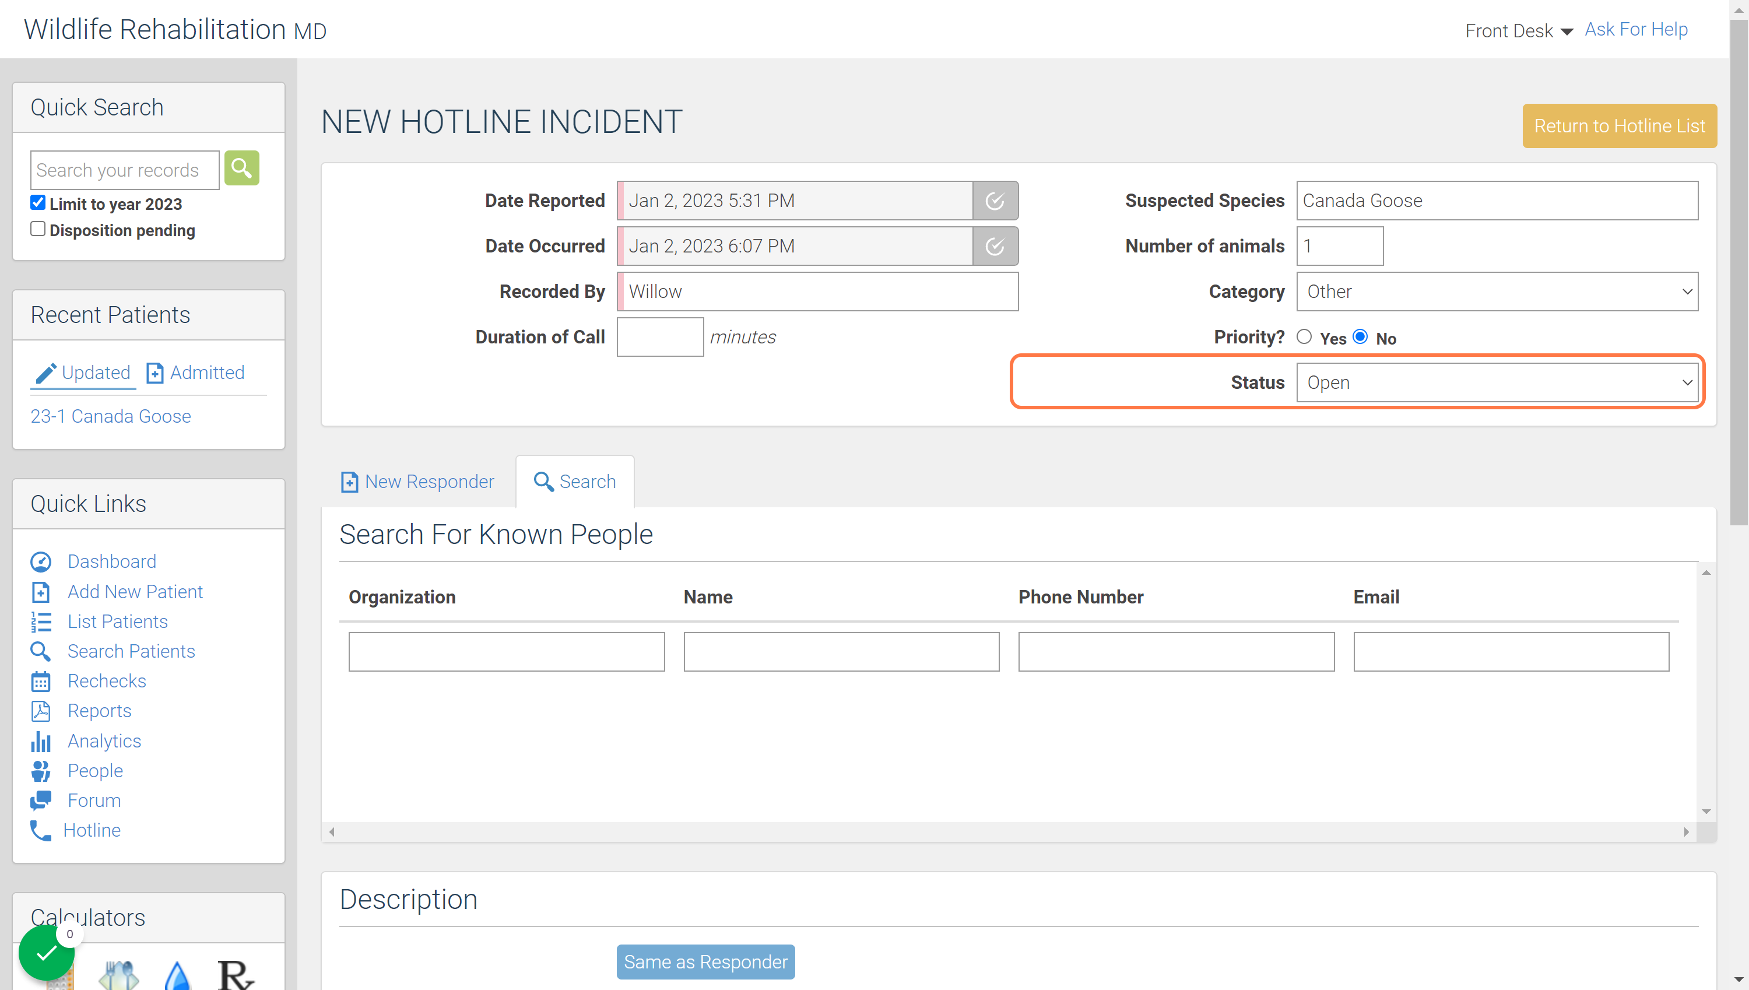Select Yes for Priority
The height and width of the screenshot is (990, 1749).
pyautogui.click(x=1304, y=337)
